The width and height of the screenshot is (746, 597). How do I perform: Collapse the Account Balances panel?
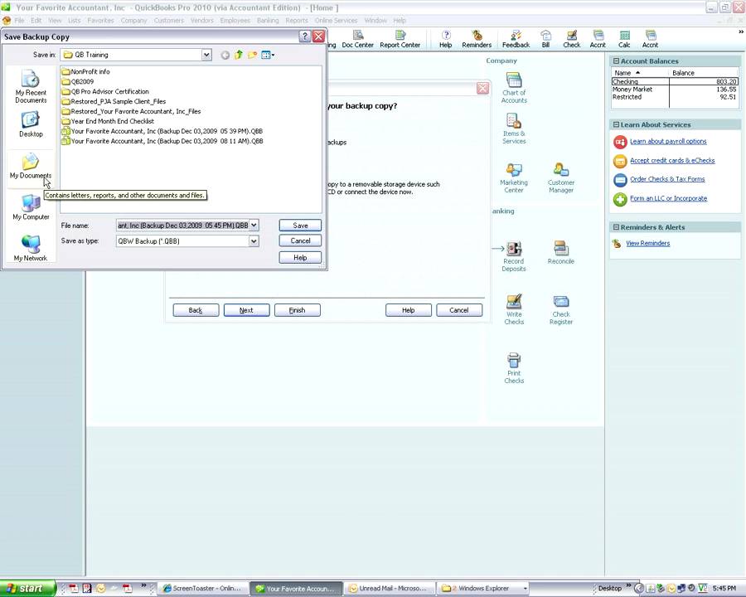616,61
